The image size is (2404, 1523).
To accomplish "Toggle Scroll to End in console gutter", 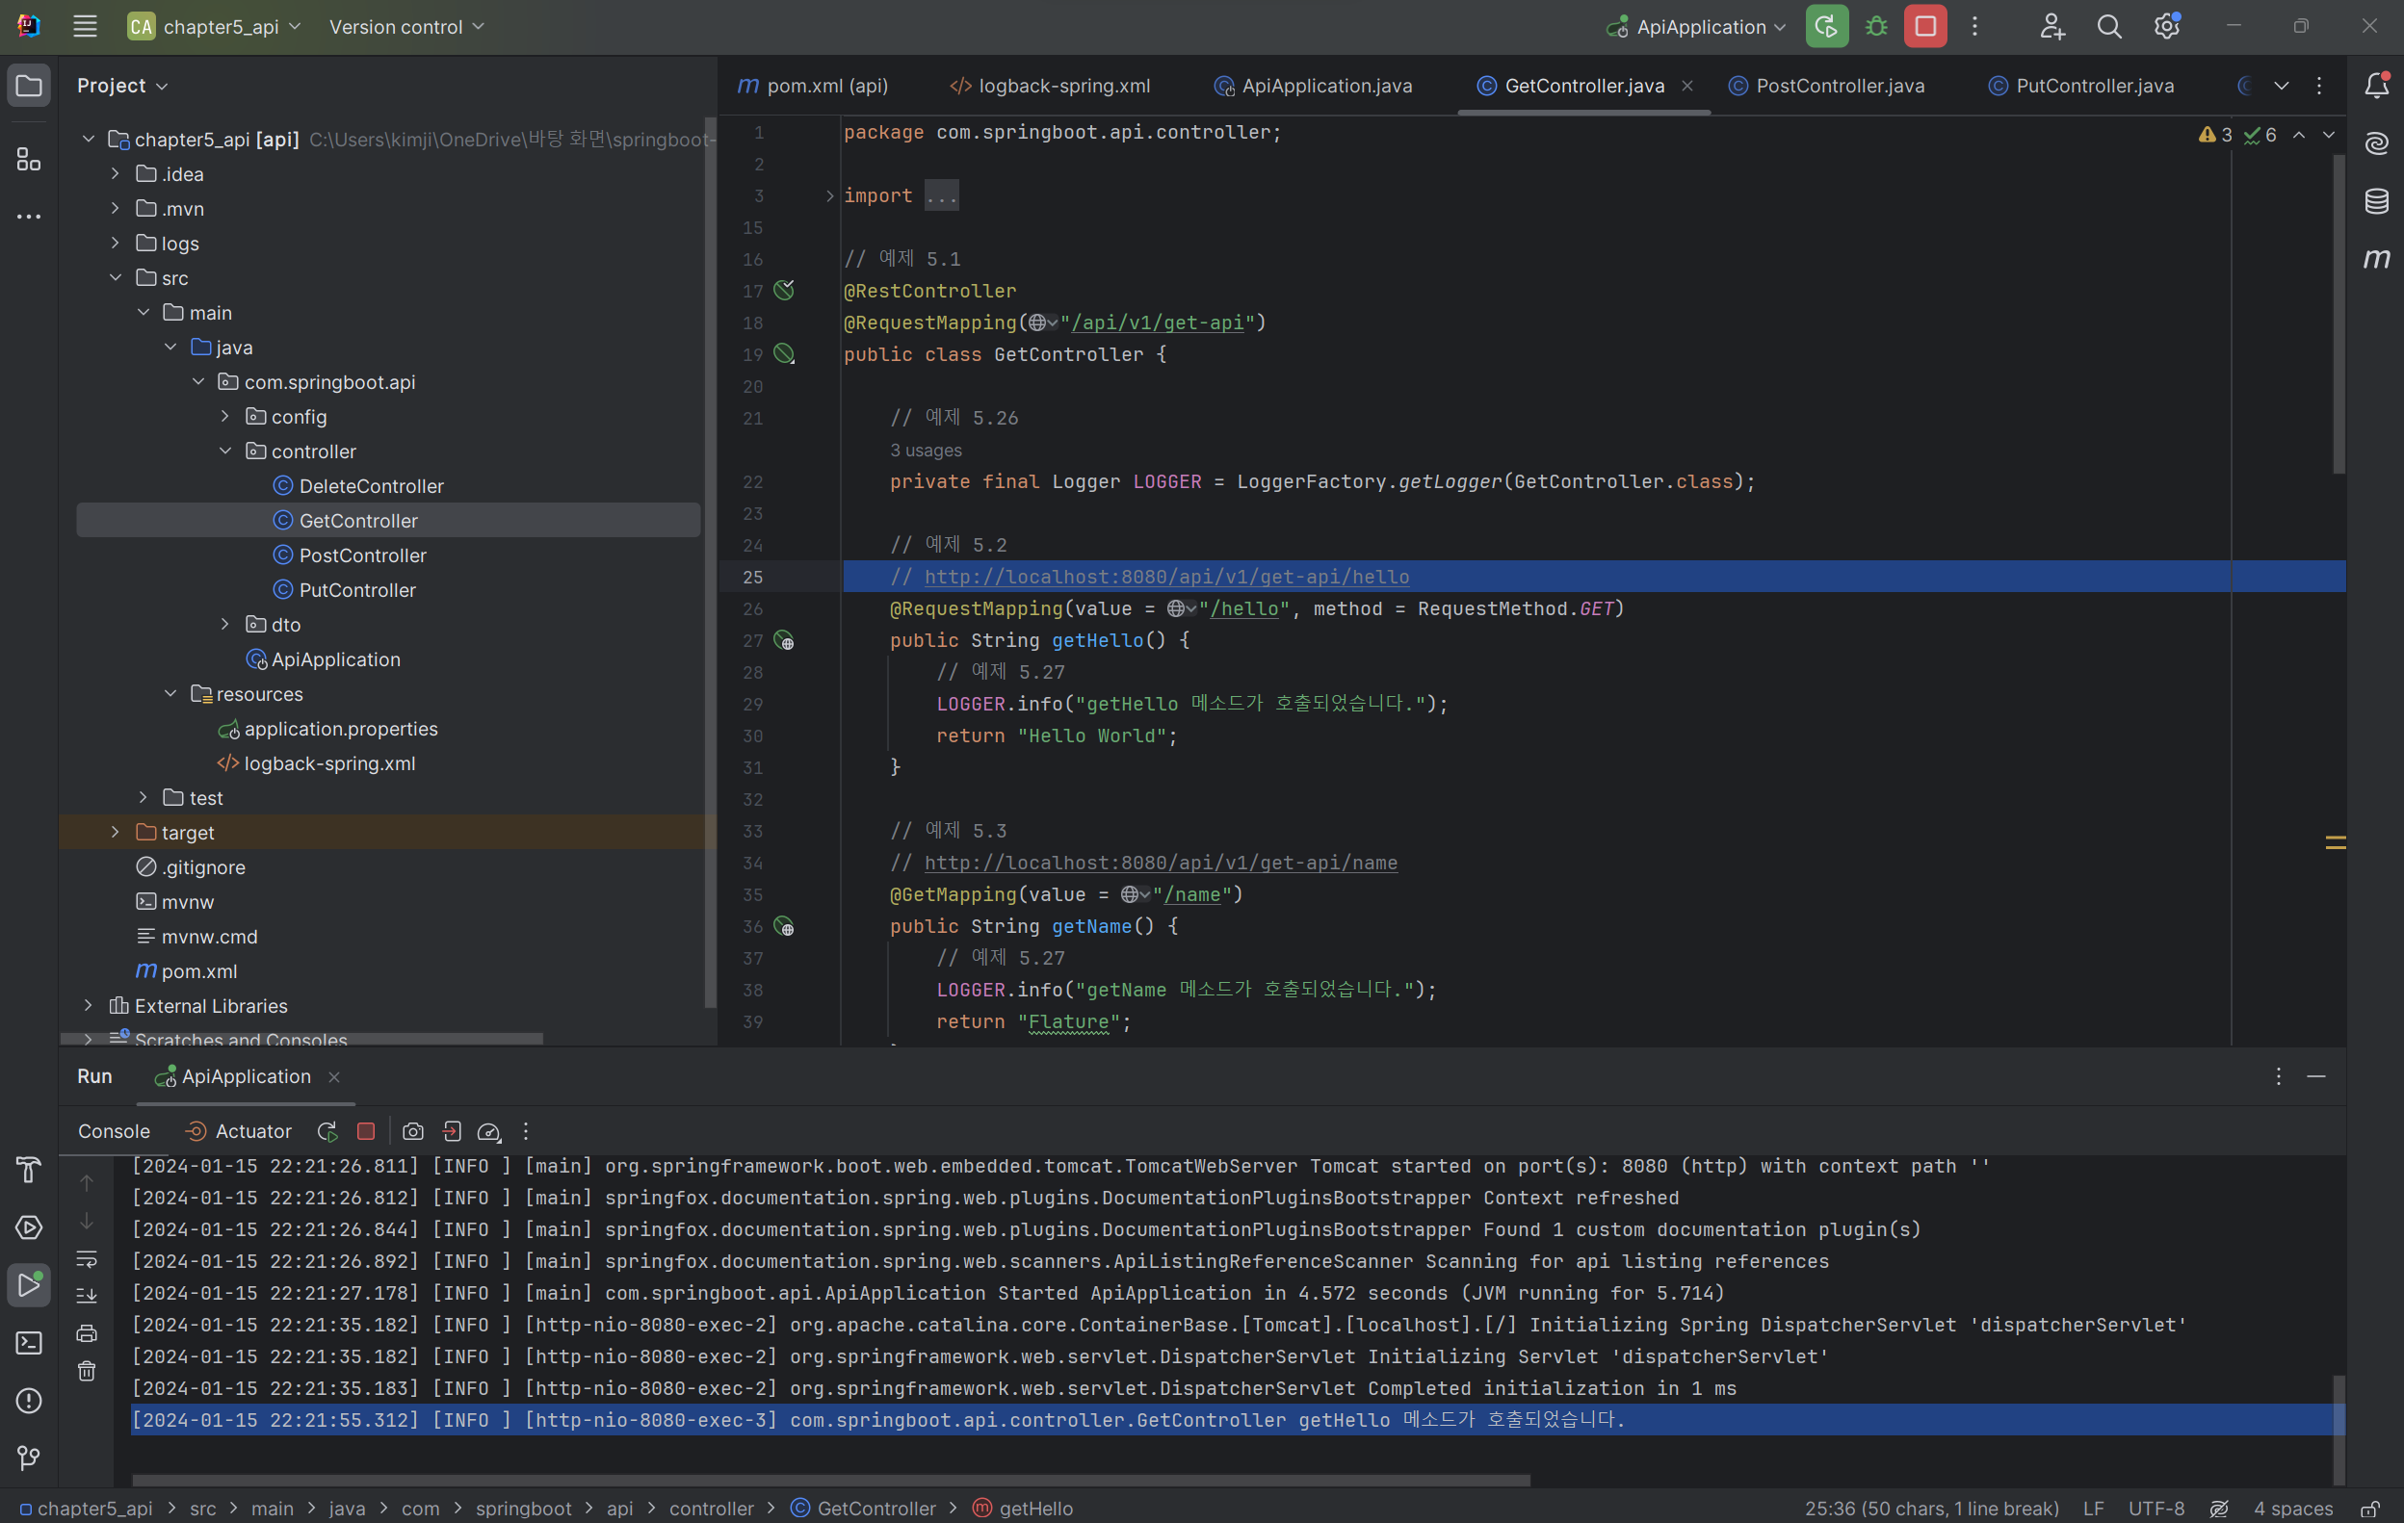I will tap(87, 1296).
